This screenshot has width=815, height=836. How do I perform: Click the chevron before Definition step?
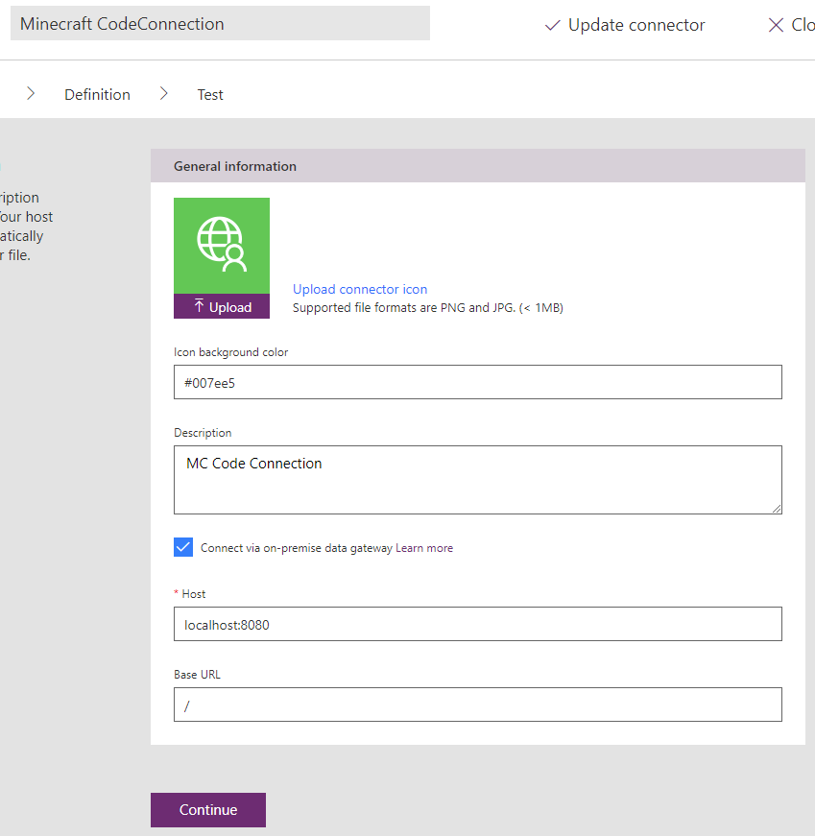[x=31, y=94]
